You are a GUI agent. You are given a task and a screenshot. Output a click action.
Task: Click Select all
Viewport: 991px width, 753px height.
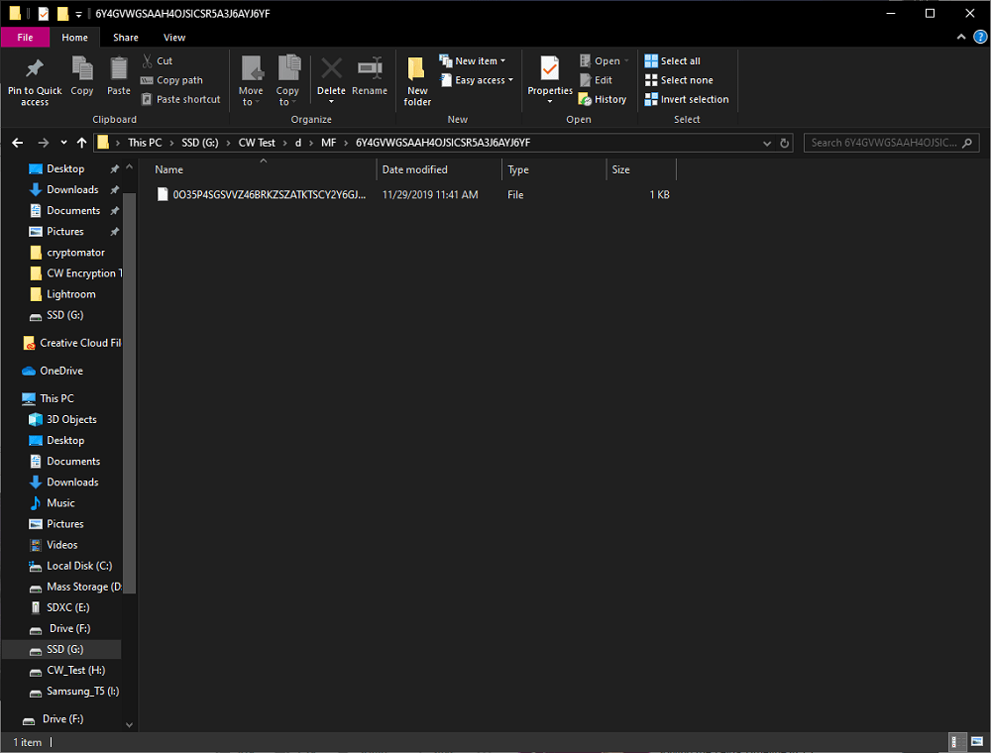click(x=673, y=60)
